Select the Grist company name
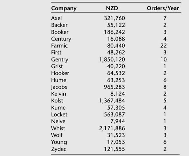 click(x=57, y=66)
